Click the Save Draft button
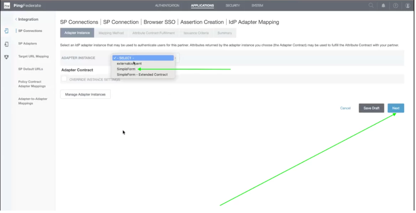Screen dimensions: 416x213 pyautogui.click(x=371, y=108)
